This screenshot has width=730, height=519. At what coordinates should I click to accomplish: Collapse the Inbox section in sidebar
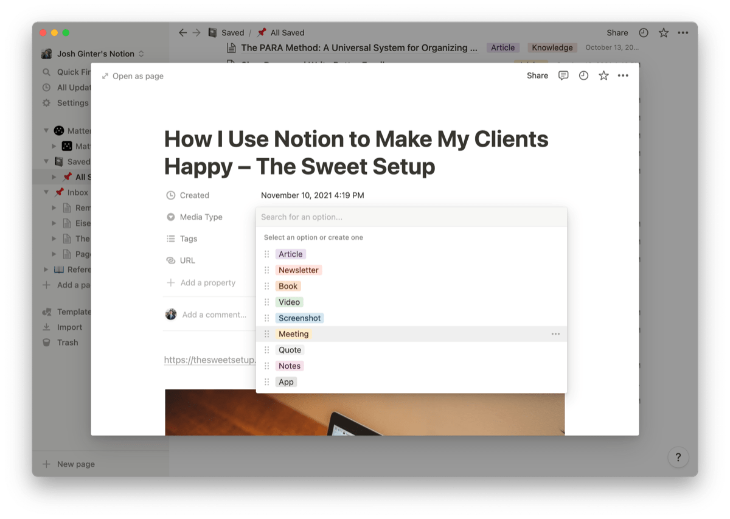coord(46,192)
